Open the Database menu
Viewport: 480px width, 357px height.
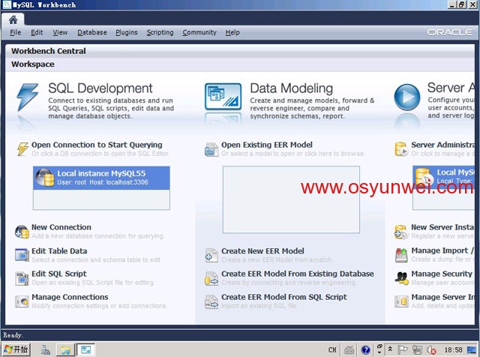[x=92, y=32]
